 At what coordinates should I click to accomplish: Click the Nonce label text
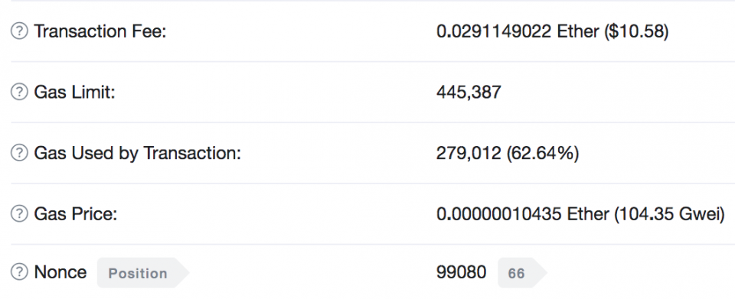point(60,272)
